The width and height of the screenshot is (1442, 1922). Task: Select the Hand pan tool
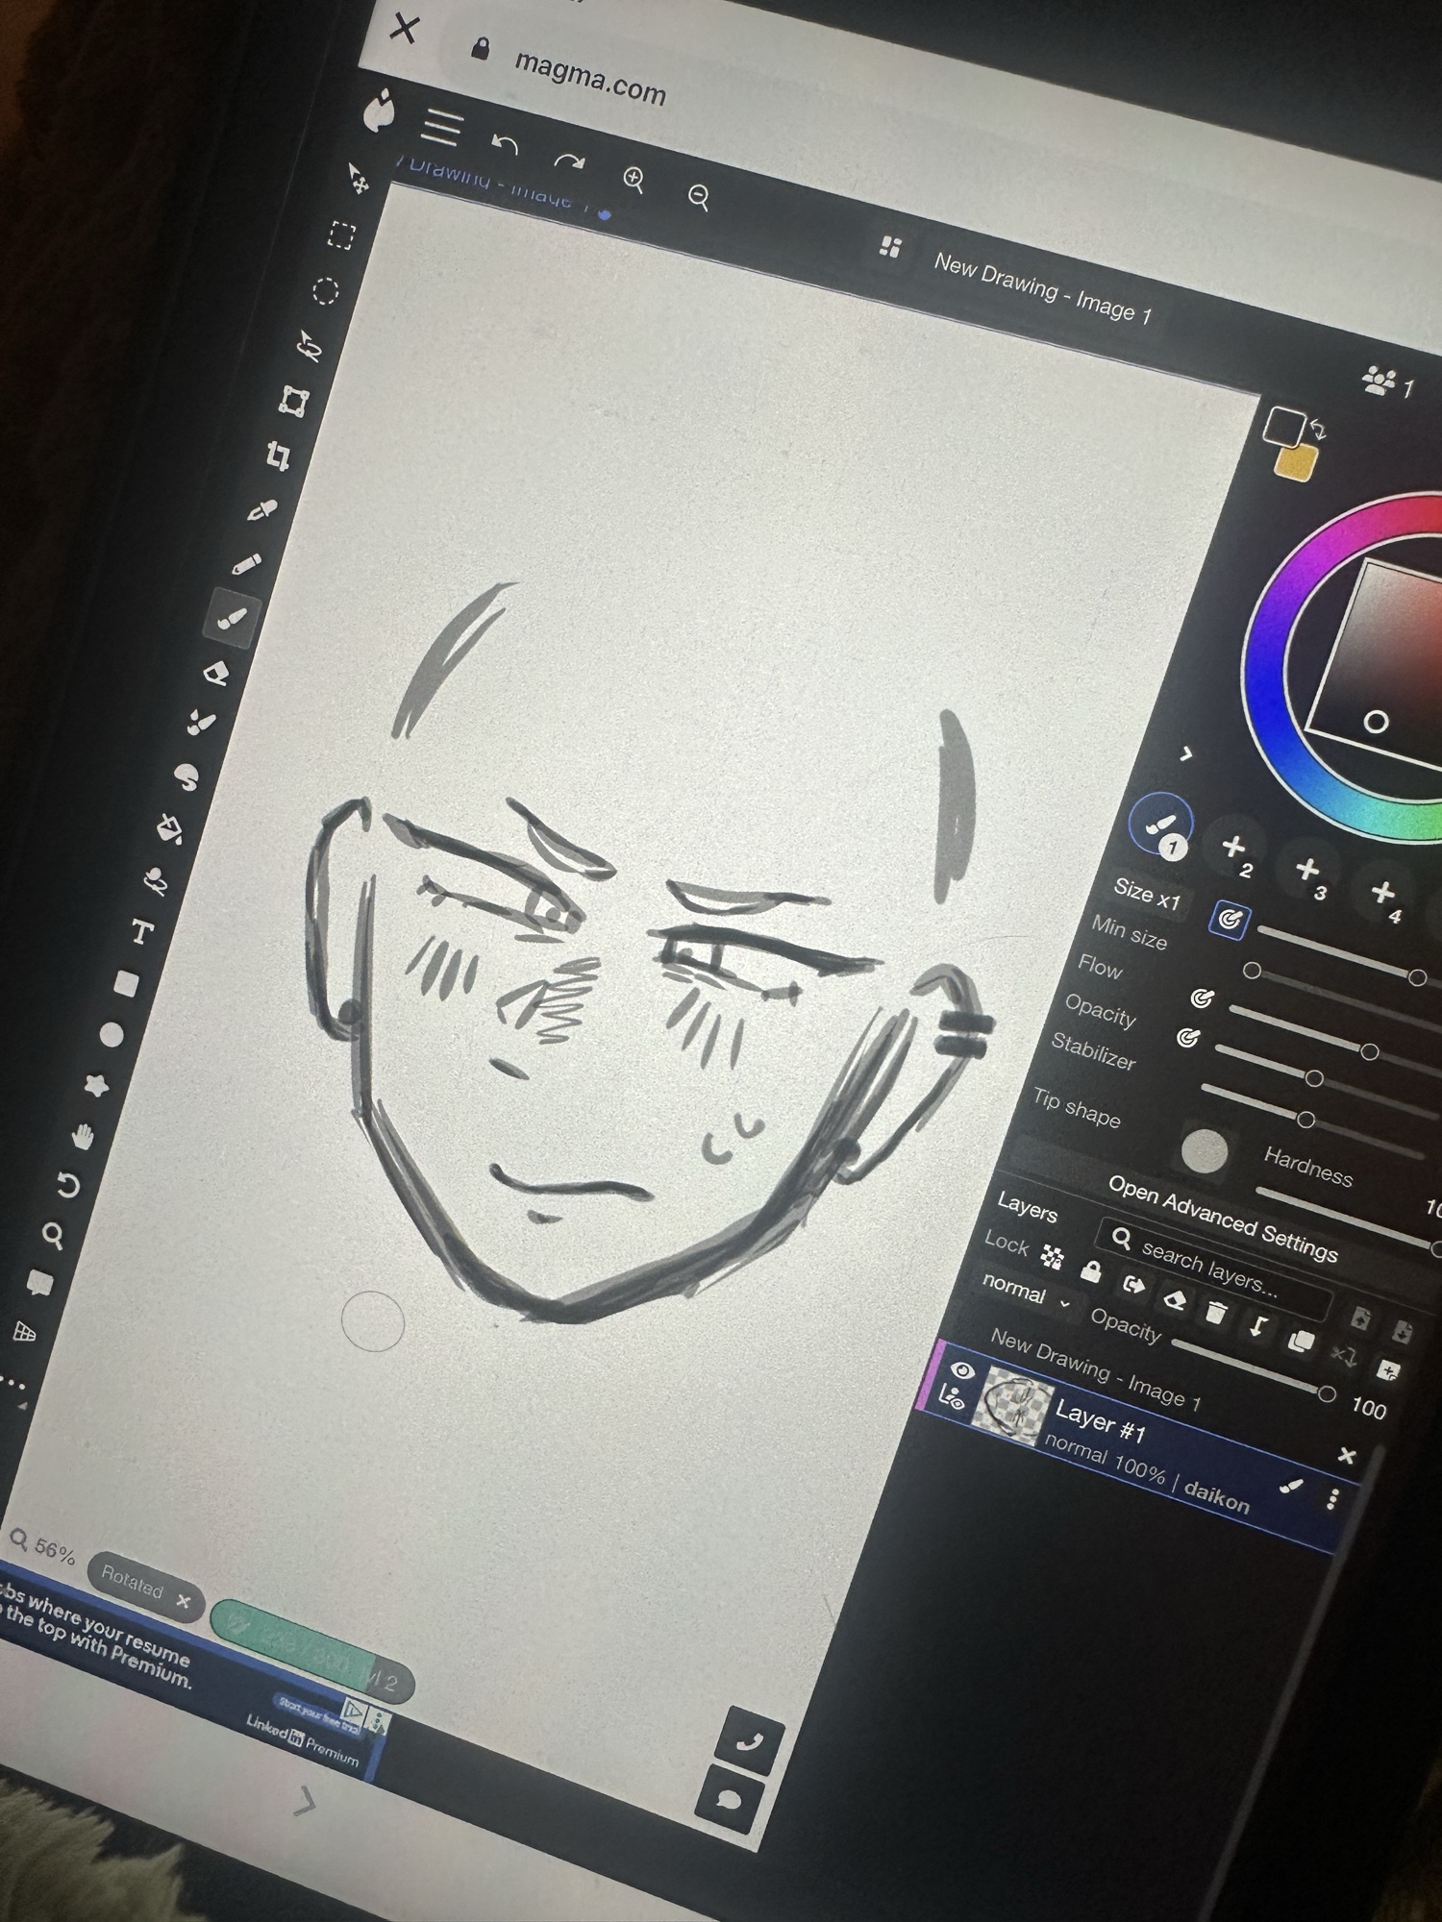[84, 1136]
